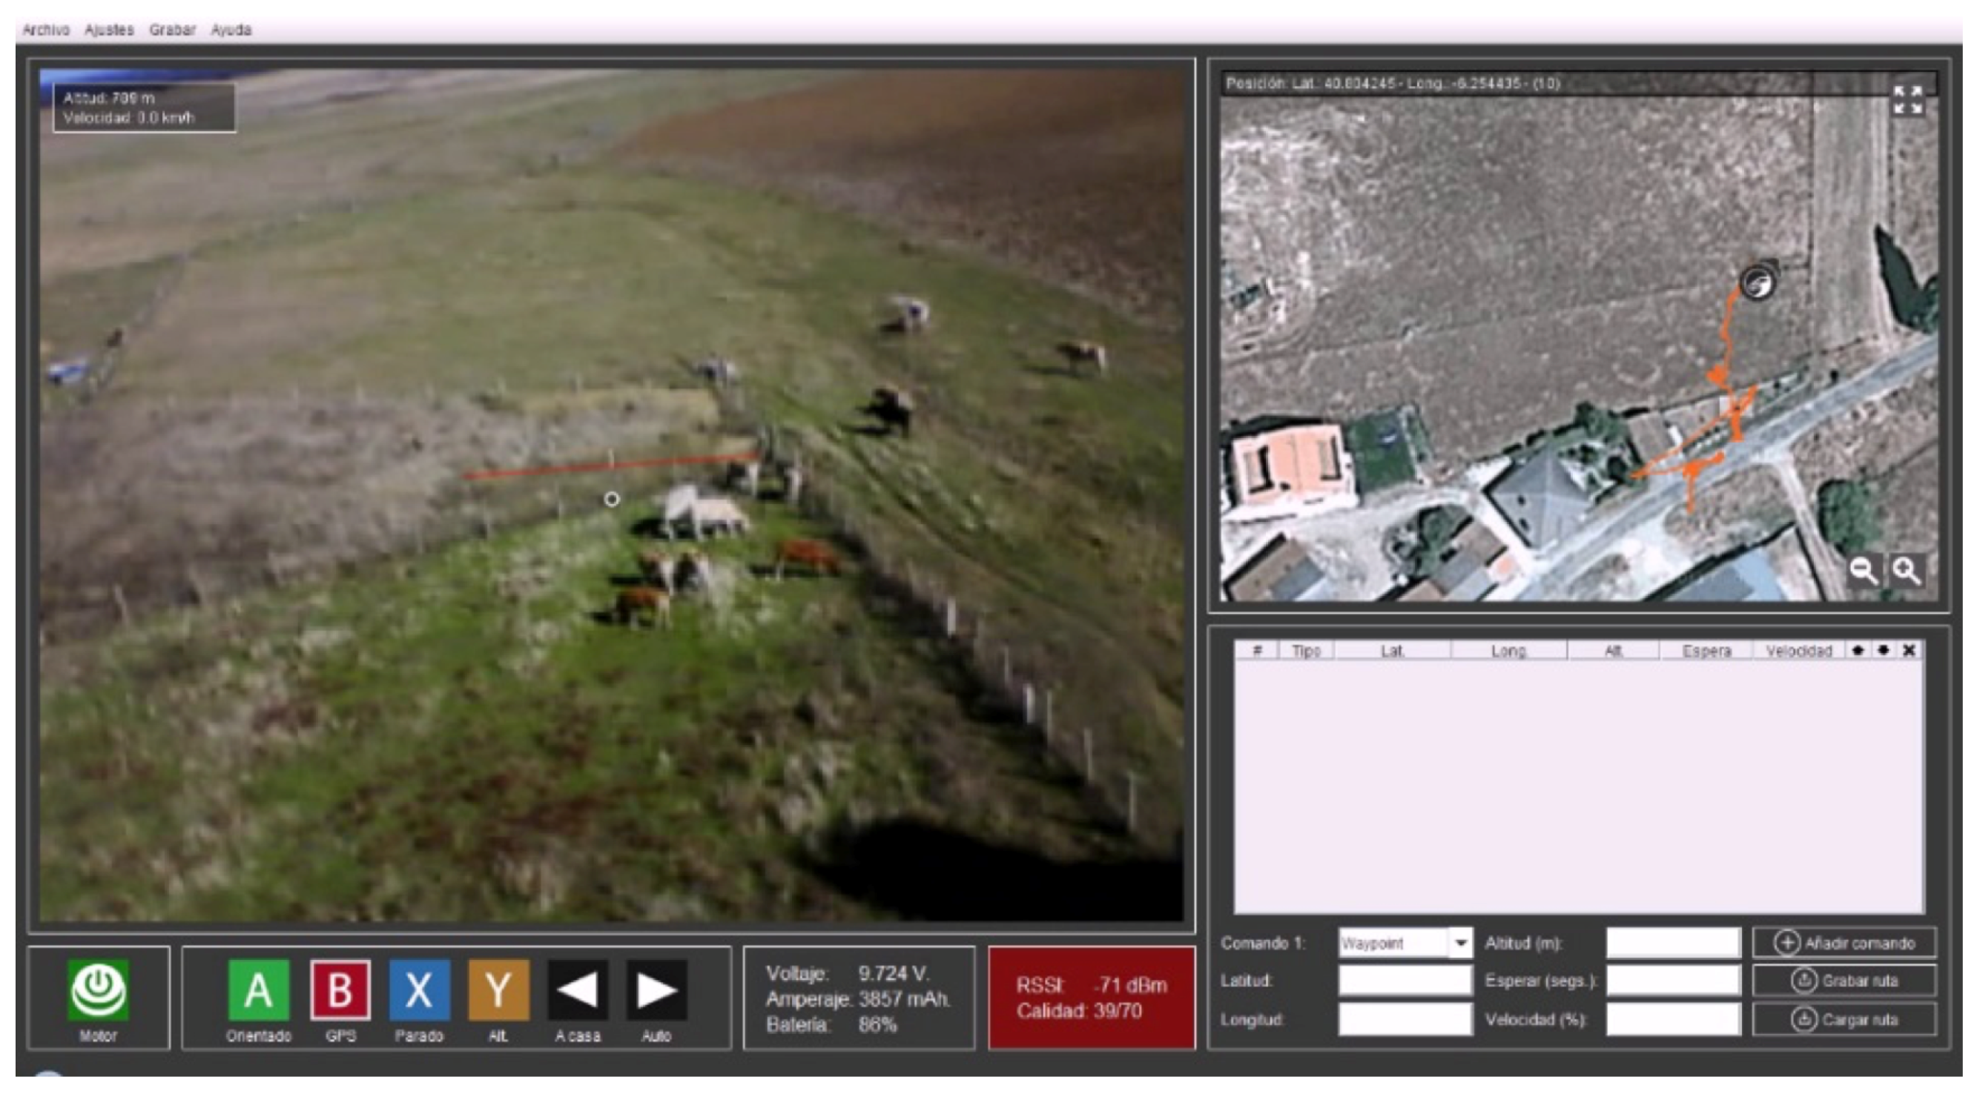Click the Grabar ruta button

[x=1844, y=981]
